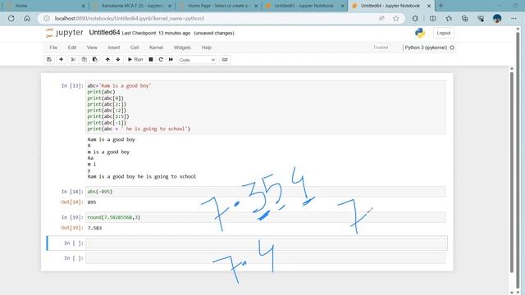This screenshot has height=295, width=525.
Task: Refresh the page with reload icon
Action: [11, 18]
